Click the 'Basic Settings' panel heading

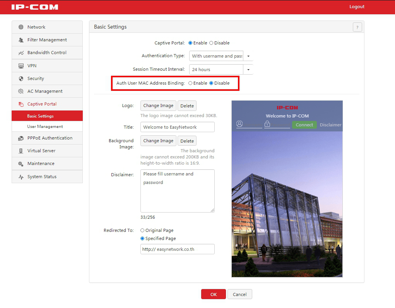pos(110,27)
